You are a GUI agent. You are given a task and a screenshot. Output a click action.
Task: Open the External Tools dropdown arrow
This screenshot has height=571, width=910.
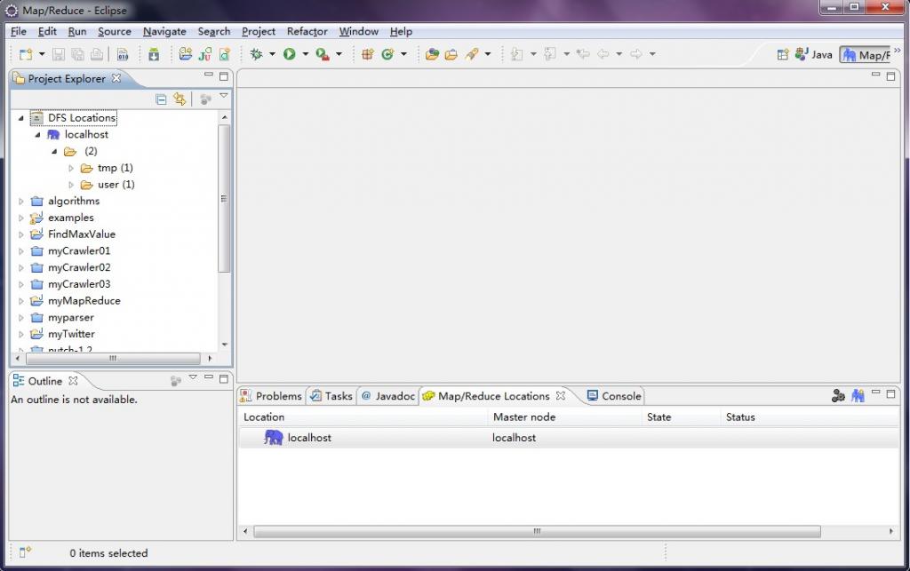[x=339, y=54]
